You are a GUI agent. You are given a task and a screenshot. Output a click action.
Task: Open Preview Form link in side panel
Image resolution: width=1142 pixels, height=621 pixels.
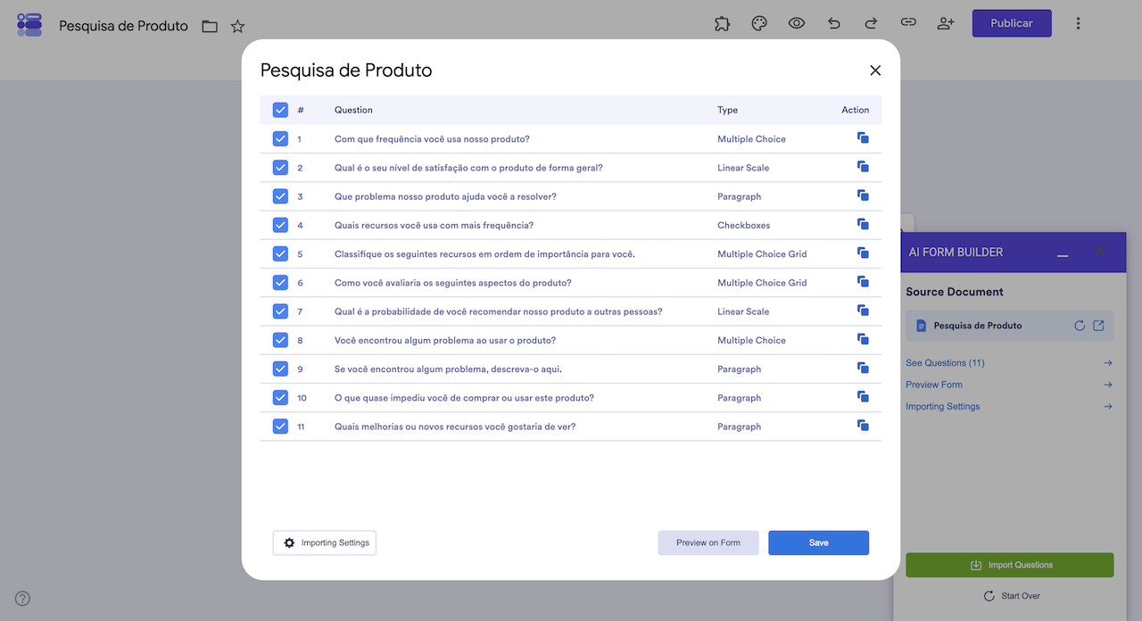click(934, 385)
